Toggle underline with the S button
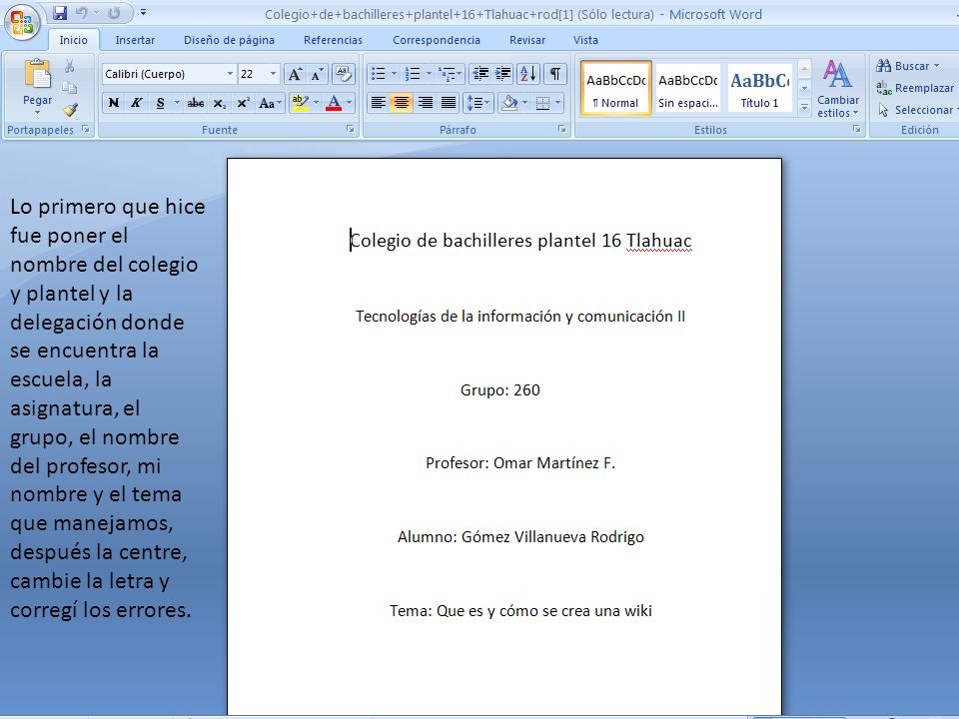The width and height of the screenshot is (959, 719). 160,103
